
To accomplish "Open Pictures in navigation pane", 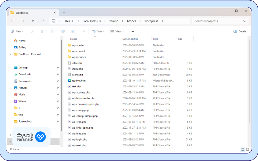I will point(21,88).
